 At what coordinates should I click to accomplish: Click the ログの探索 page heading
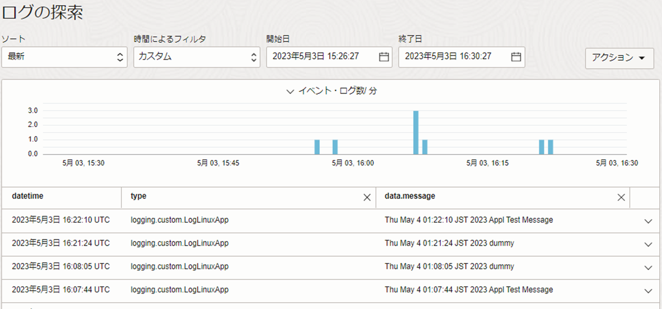tap(42, 12)
